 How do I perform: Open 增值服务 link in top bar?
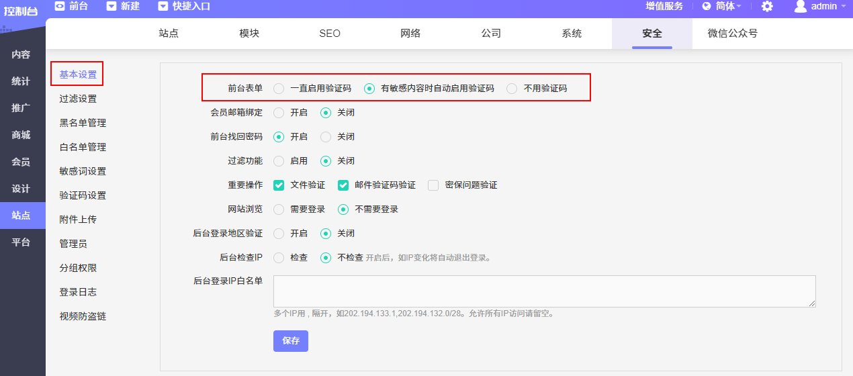pyautogui.click(x=664, y=6)
